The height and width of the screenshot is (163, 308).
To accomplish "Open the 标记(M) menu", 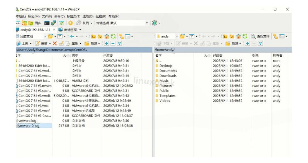I will 34,17.
